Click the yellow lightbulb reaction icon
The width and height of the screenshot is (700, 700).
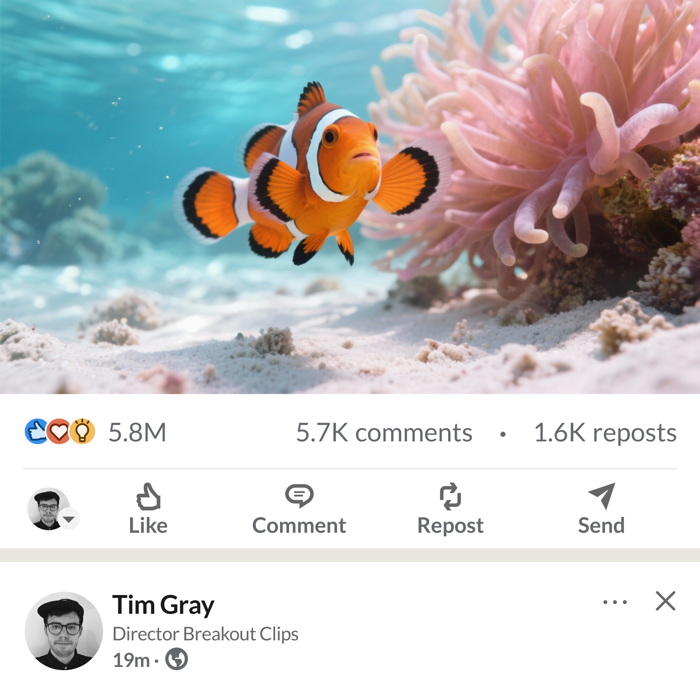(x=82, y=432)
